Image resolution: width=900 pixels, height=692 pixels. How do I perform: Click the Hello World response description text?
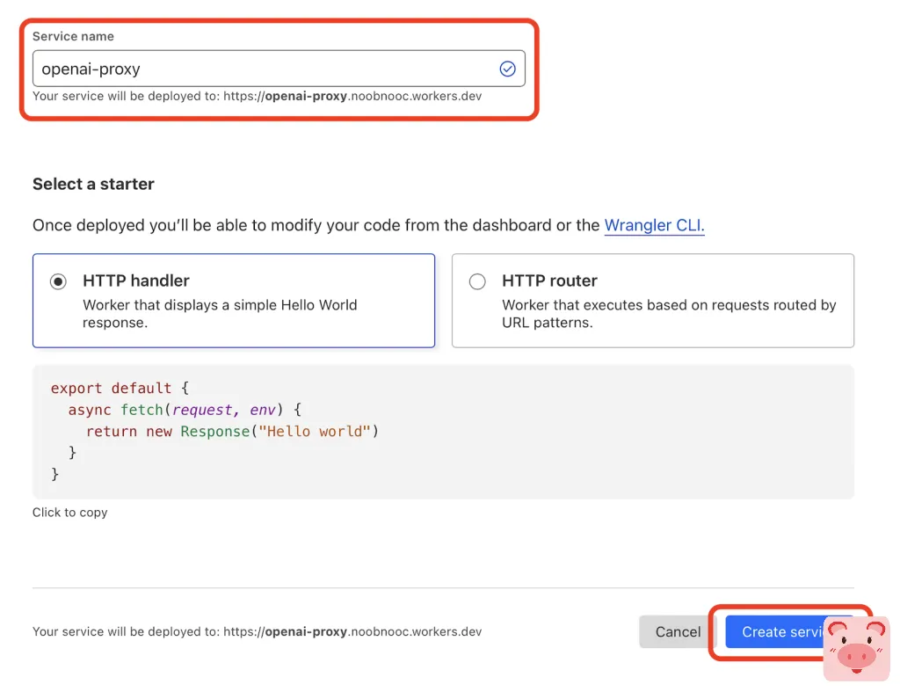220,313
